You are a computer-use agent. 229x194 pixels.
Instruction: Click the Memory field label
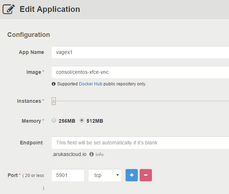point(31,121)
